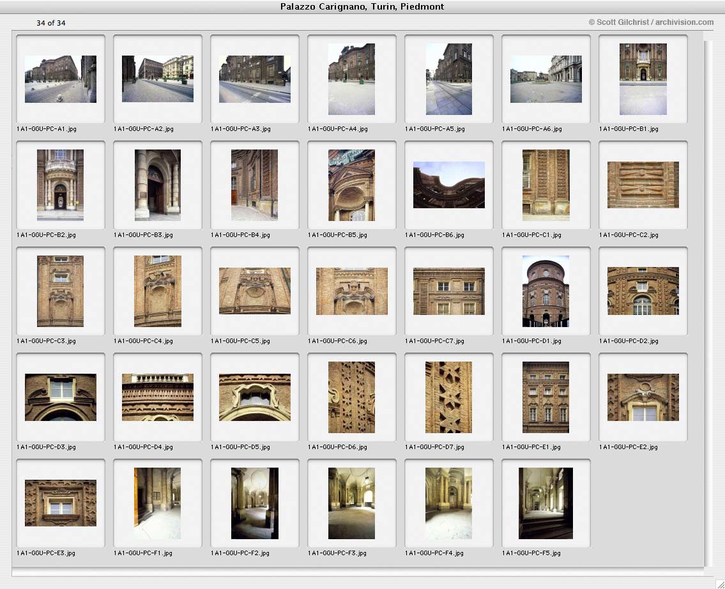Screen dimensions: 725x589
Task: Open the thumbnail picture for 1A1-GGU-PC-C5.jpg
Action: click(x=255, y=291)
